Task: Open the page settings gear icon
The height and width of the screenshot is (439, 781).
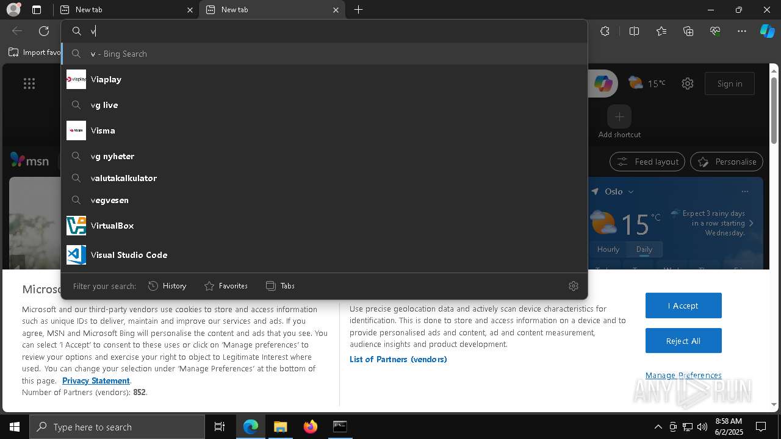Action: (688, 84)
